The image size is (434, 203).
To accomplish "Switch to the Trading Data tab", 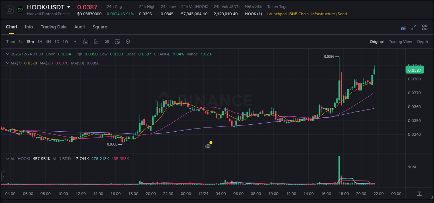I will 53,27.
